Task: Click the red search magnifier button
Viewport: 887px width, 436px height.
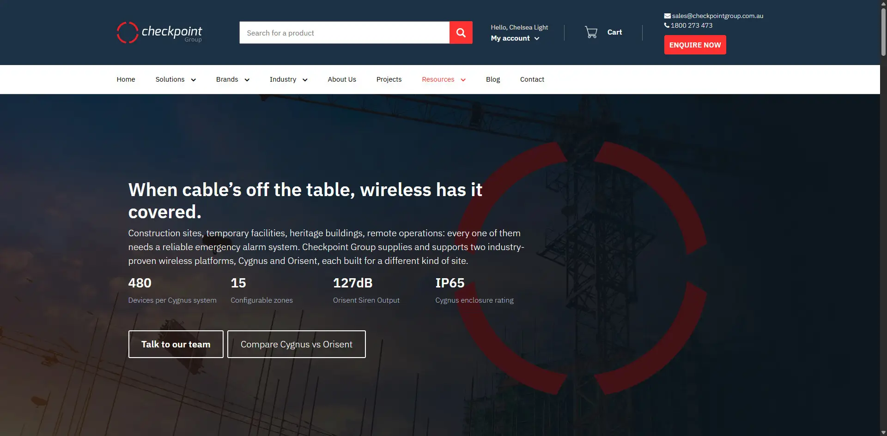Action: click(461, 32)
